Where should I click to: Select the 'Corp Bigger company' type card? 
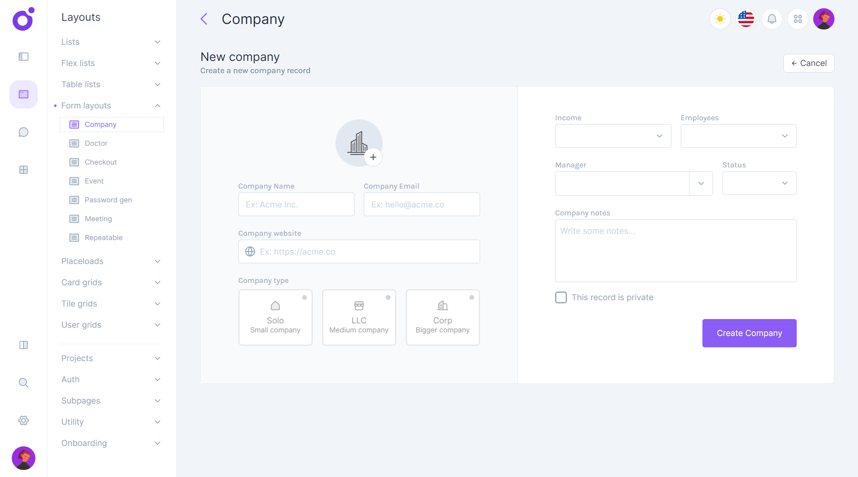442,317
